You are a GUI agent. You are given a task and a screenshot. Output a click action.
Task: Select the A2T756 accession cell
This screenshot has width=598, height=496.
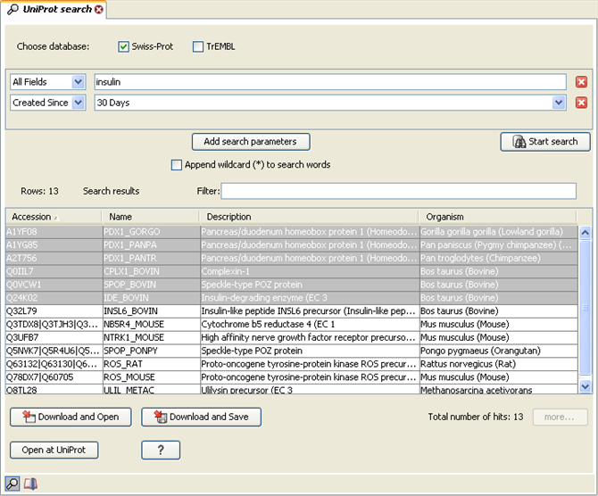[54, 258]
